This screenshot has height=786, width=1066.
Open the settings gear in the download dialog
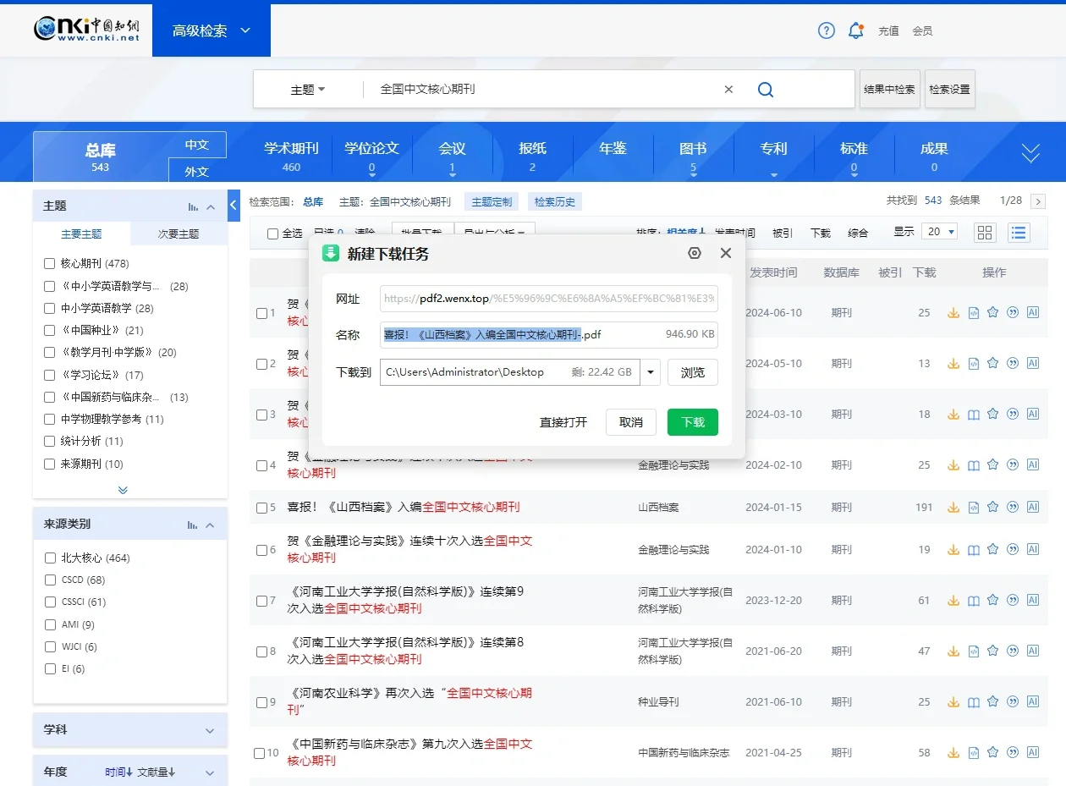pyautogui.click(x=694, y=252)
